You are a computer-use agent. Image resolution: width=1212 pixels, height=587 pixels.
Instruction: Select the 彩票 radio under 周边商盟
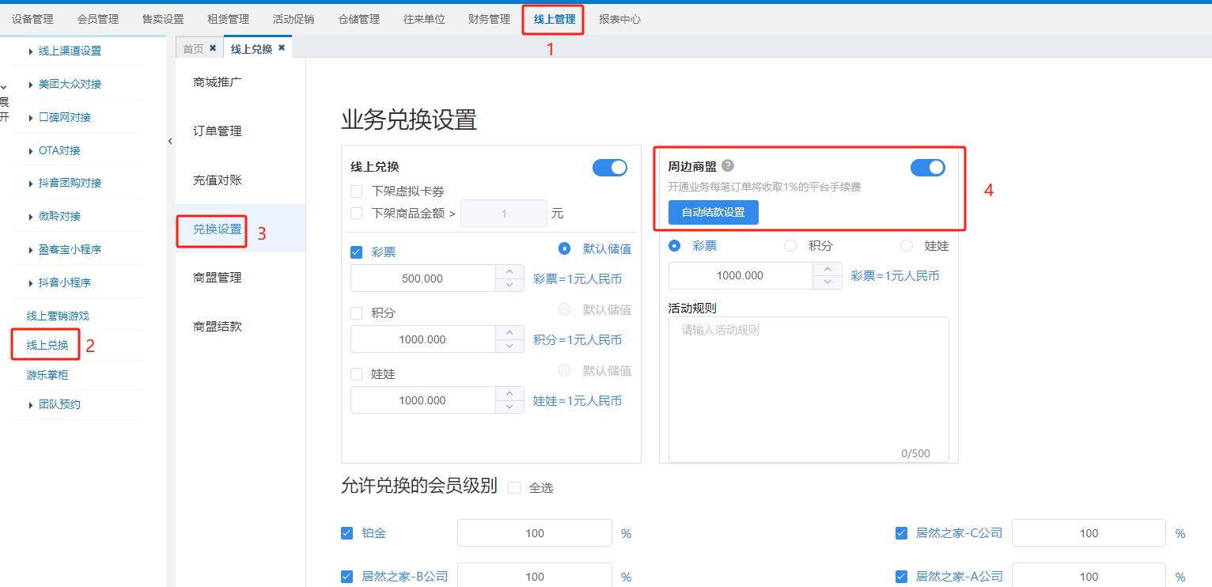coord(675,246)
